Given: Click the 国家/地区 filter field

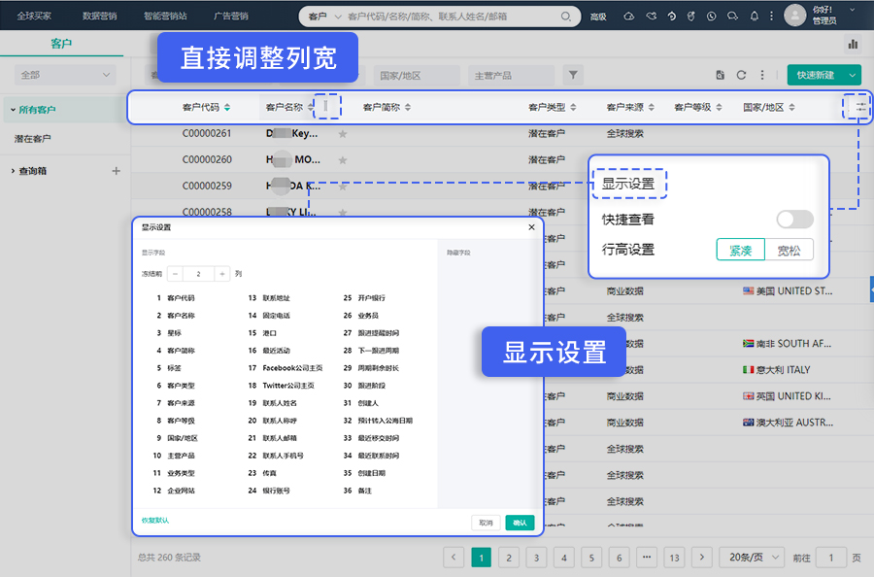Looking at the screenshot, I should coord(417,75).
